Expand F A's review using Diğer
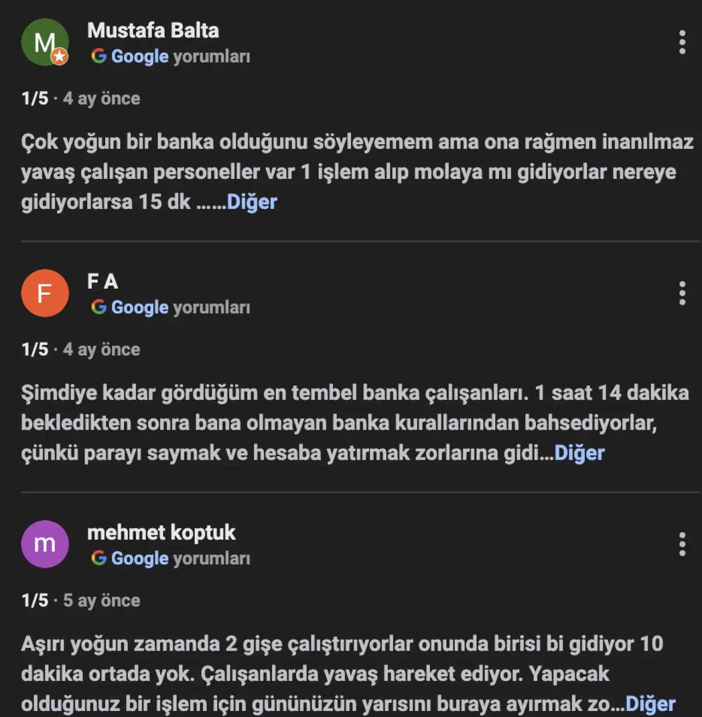702x717 pixels. click(x=580, y=453)
